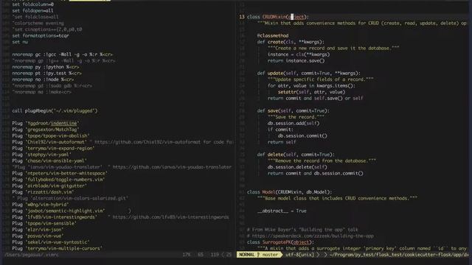472x265 pixels.
Task: Click the Plug 'terryma/vim-multiple-cursors' line
Action: pyautogui.click(x=58, y=248)
